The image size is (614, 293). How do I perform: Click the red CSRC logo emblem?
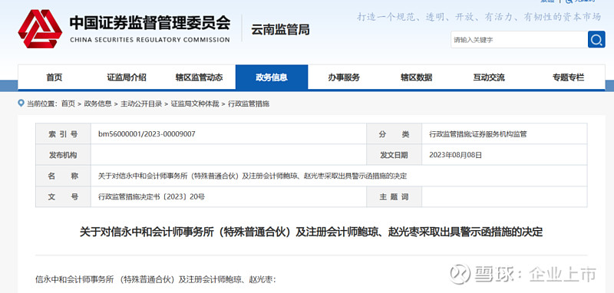[40, 28]
